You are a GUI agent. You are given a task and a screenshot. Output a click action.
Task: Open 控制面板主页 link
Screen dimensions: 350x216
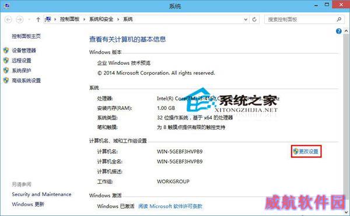(x=26, y=36)
